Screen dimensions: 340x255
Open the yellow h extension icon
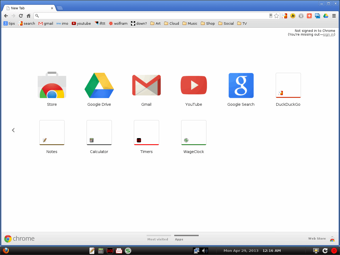coord(293,16)
